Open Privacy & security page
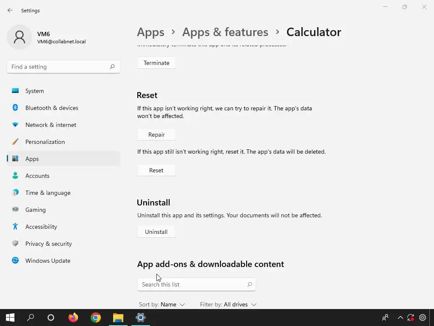 (64, 244)
